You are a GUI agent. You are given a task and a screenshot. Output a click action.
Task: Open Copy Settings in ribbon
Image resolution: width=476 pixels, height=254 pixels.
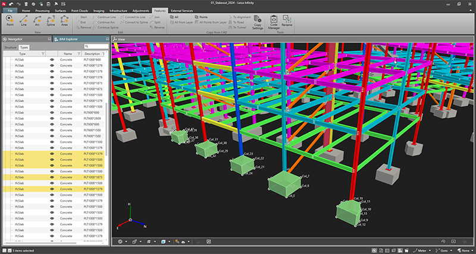pyautogui.click(x=258, y=22)
